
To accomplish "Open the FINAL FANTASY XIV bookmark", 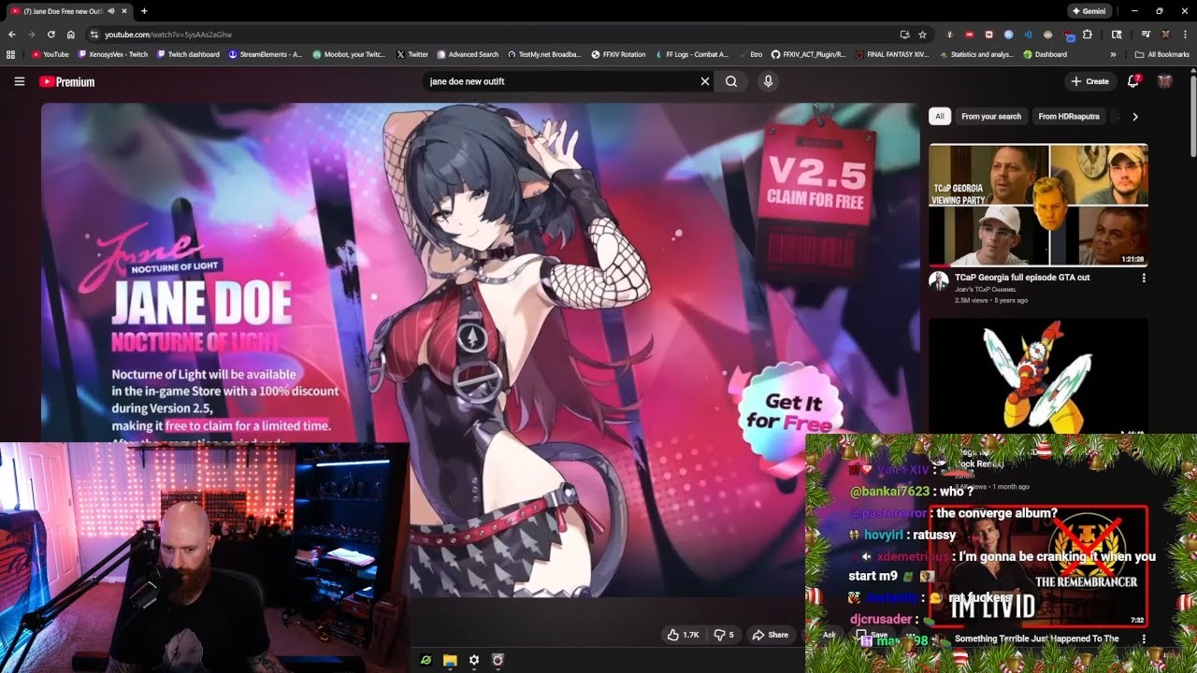I will coord(892,54).
